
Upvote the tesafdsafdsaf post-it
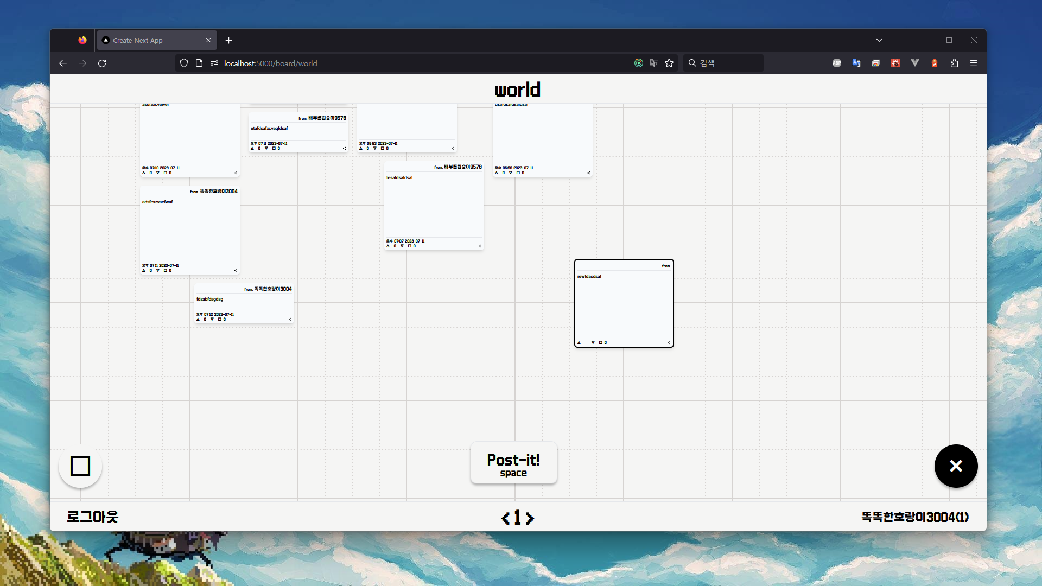click(x=388, y=246)
